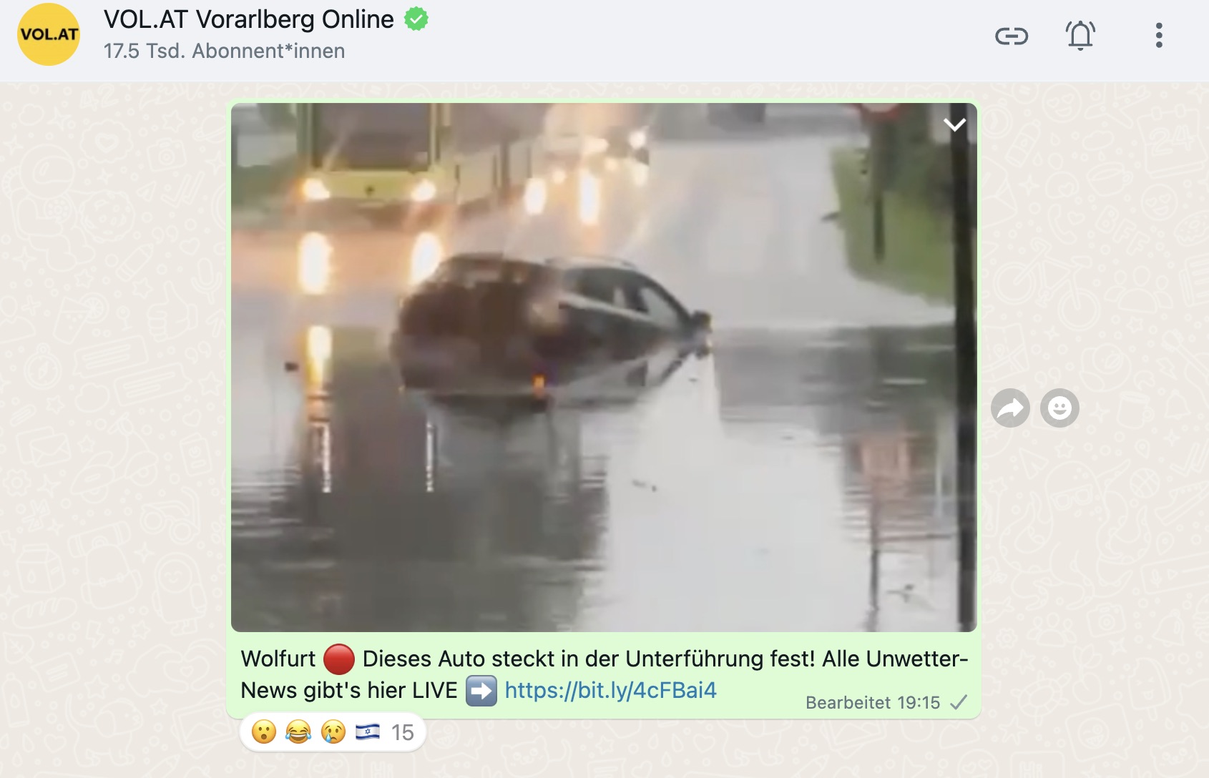
Task: Forward the message with the arrow icon
Action: [x=1010, y=408]
